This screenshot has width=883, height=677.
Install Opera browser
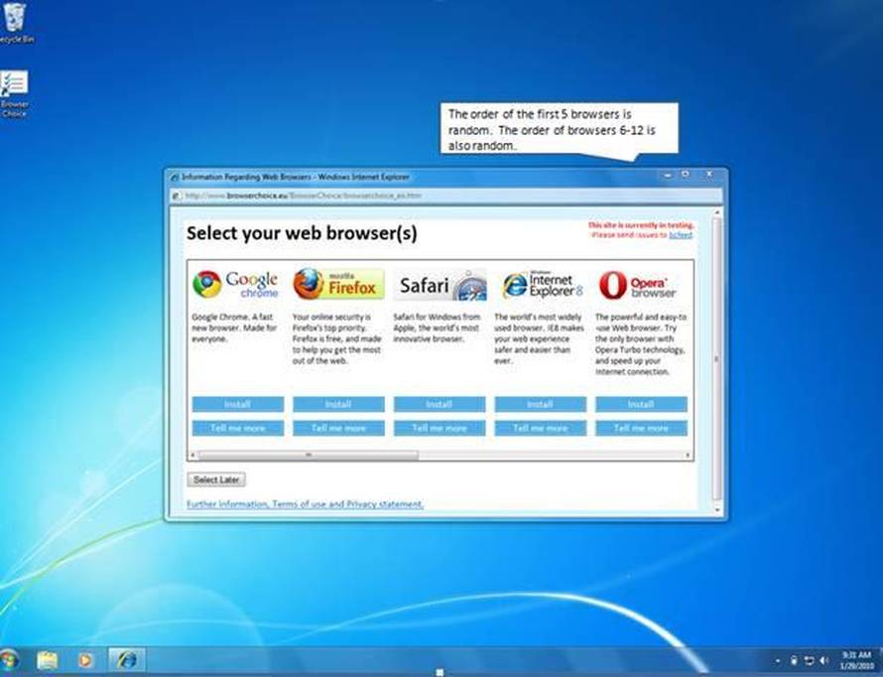[x=640, y=404]
